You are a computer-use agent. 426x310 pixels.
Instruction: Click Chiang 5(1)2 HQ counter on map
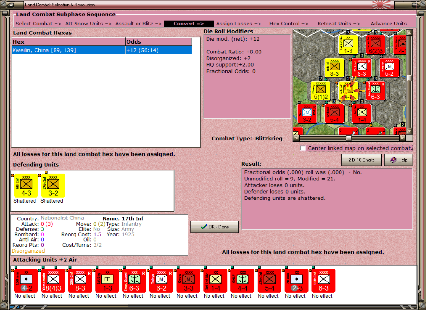click(320, 91)
